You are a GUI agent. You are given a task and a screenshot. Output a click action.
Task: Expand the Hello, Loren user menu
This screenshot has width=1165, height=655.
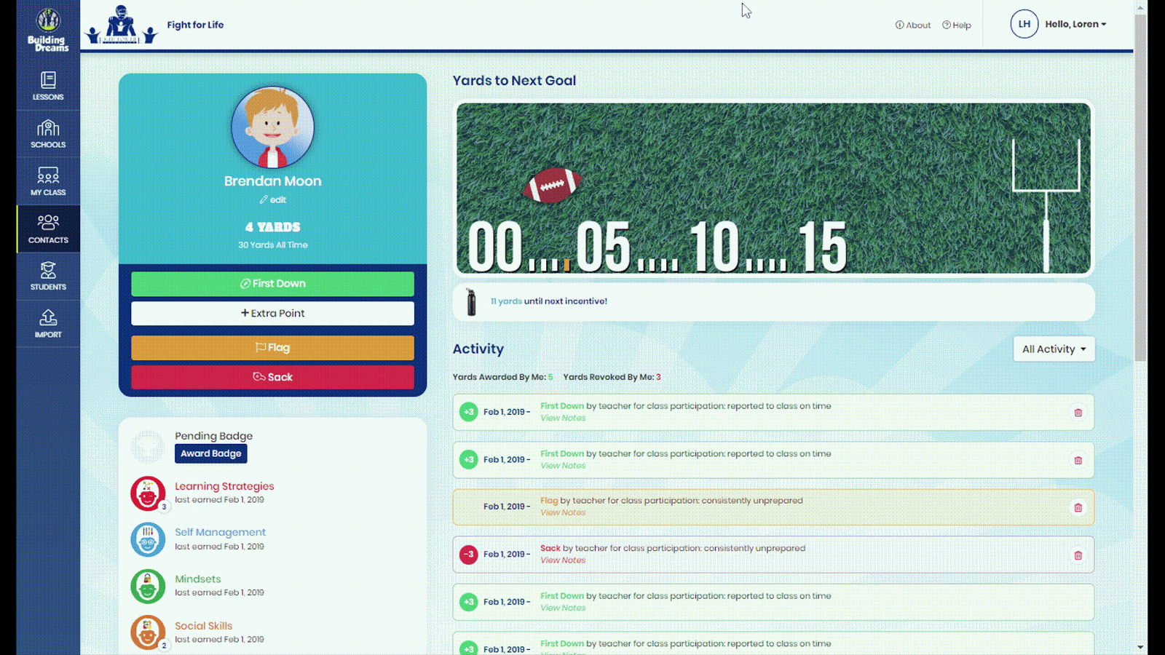click(x=1075, y=24)
